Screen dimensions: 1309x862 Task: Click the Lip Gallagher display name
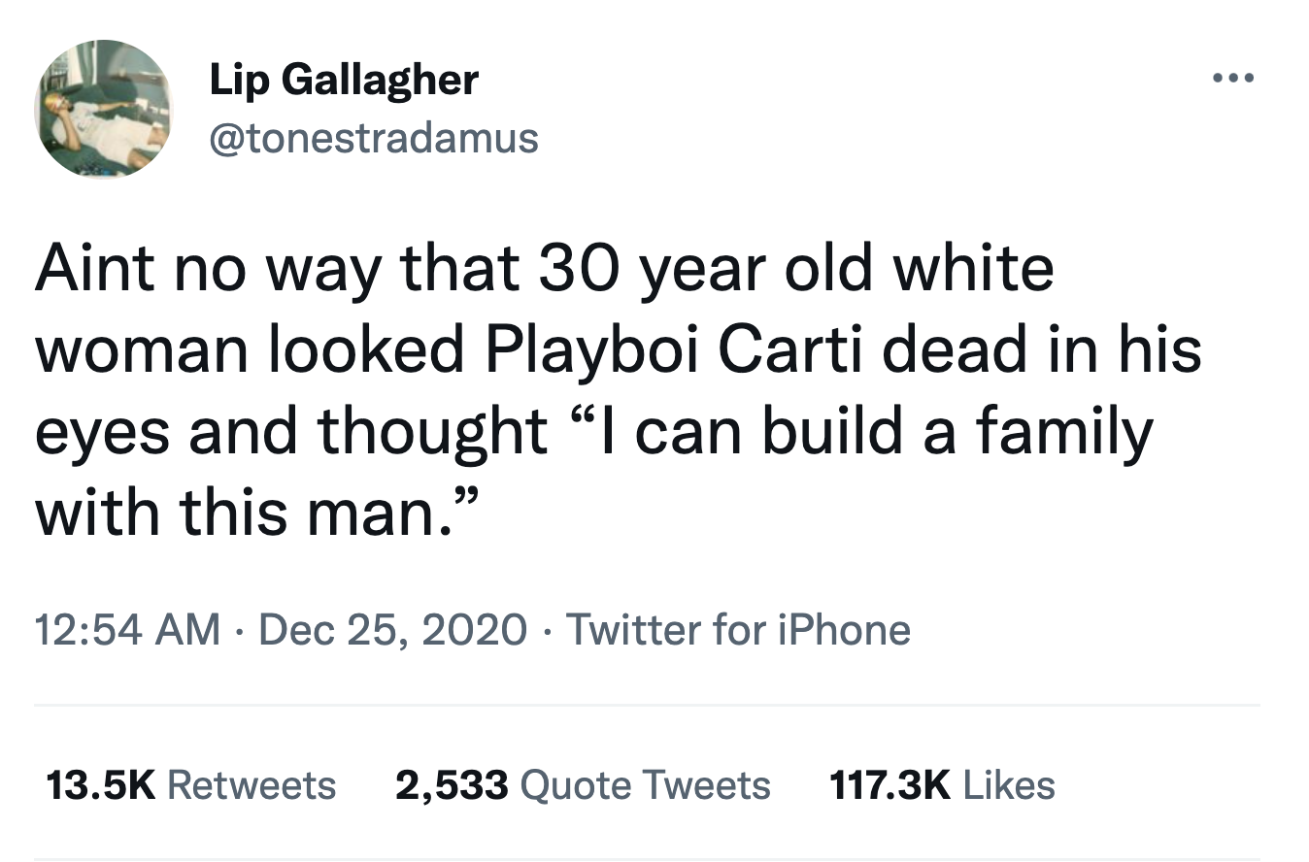[344, 81]
